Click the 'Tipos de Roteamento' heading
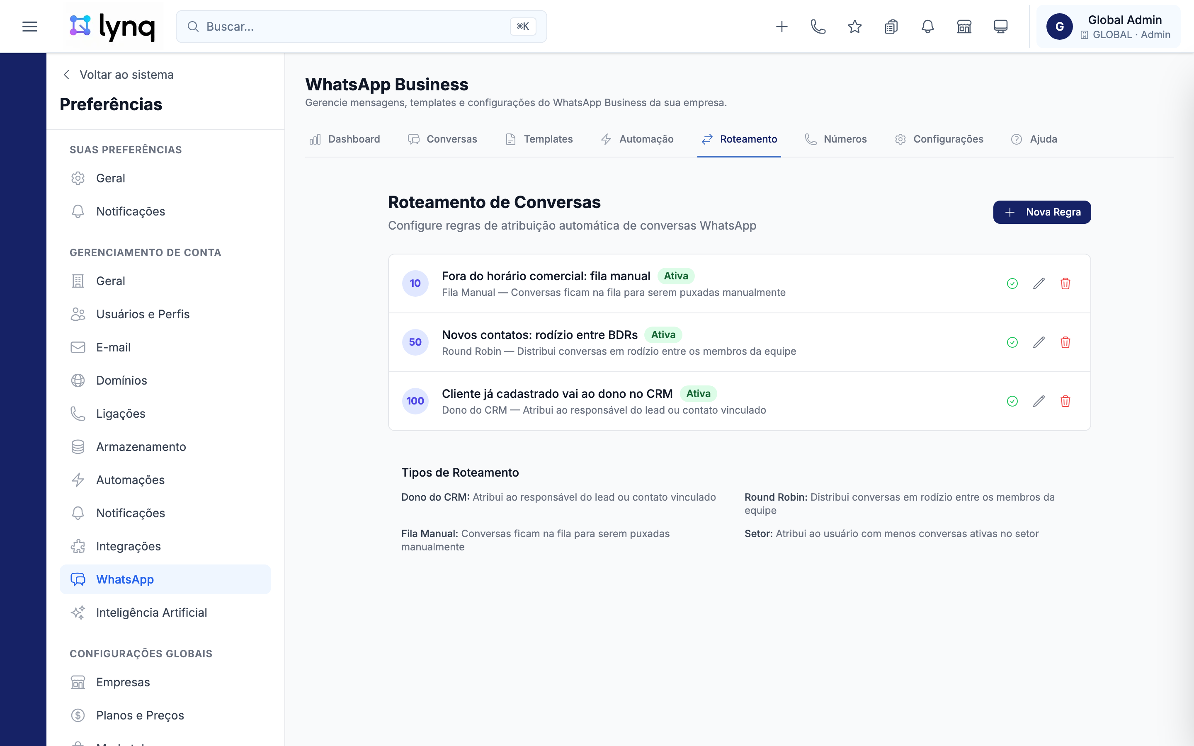This screenshot has width=1194, height=746. 460,472
